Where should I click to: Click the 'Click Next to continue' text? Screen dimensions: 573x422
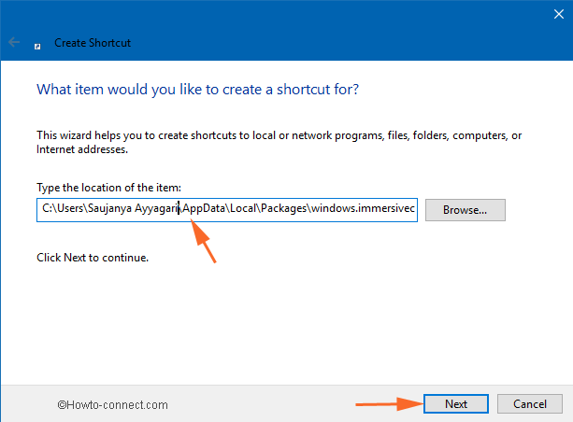click(92, 256)
